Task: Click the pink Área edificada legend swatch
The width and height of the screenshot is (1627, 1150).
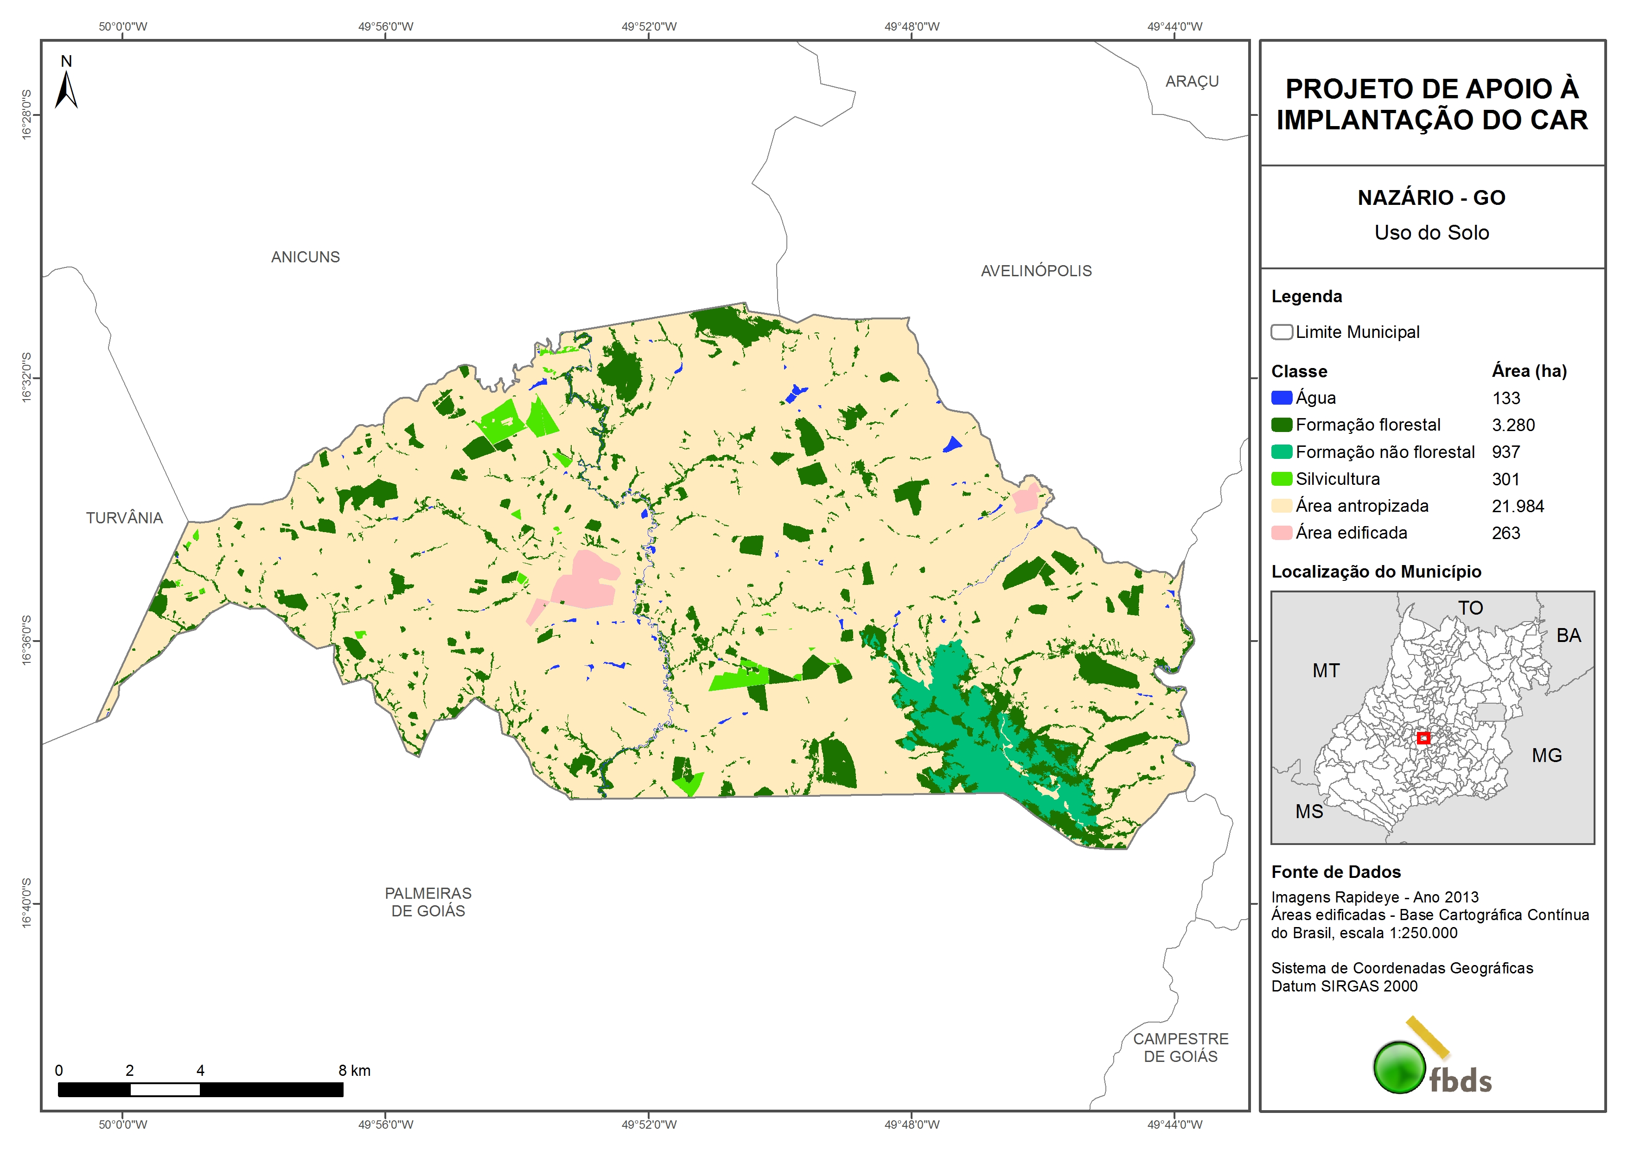Action: [1281, 533]
